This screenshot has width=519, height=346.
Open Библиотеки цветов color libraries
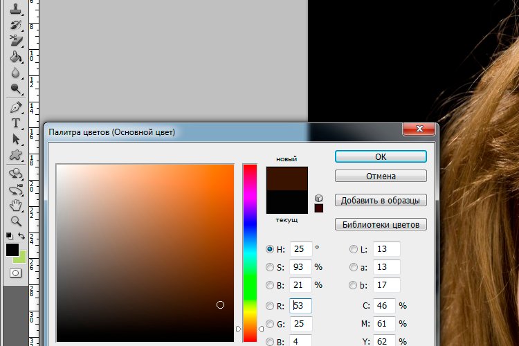pyautogui.click(x=380, y=224)
